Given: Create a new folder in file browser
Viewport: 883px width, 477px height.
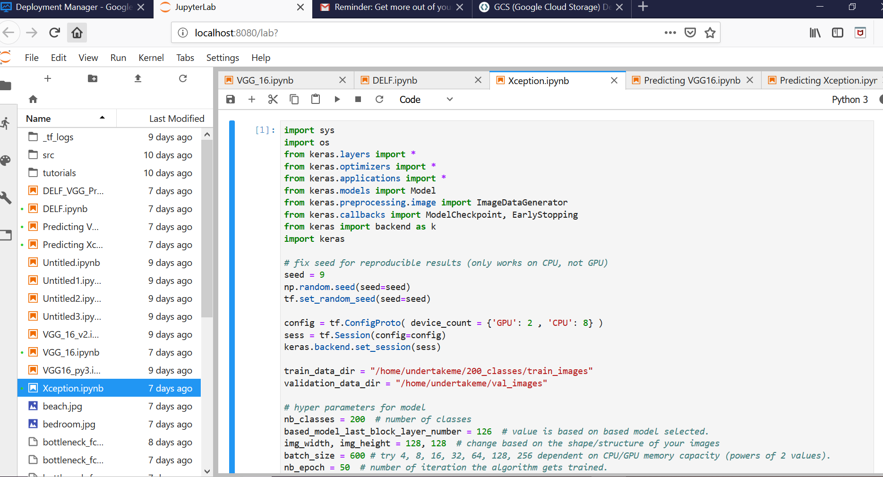Looking at the screenshot, I should coord(92,78).
